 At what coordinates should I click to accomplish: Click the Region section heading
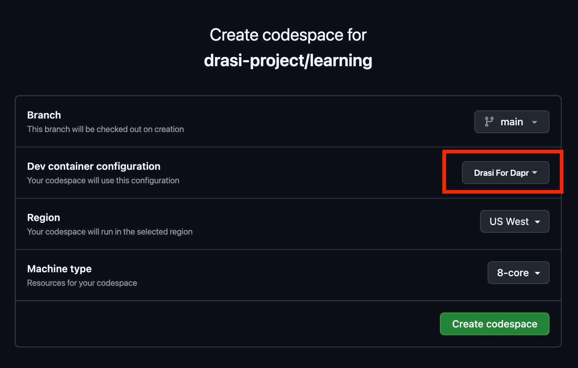click(x=43, y=217)
